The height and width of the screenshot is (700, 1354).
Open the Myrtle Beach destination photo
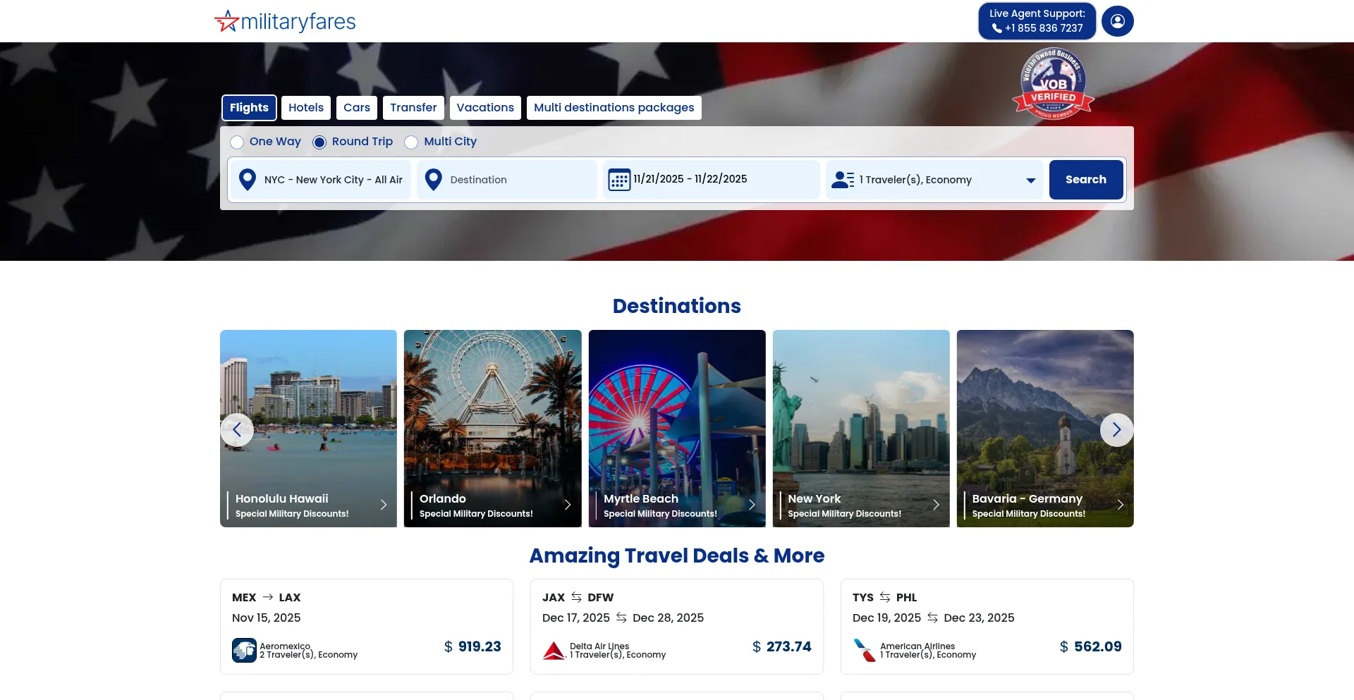[677, 429]
